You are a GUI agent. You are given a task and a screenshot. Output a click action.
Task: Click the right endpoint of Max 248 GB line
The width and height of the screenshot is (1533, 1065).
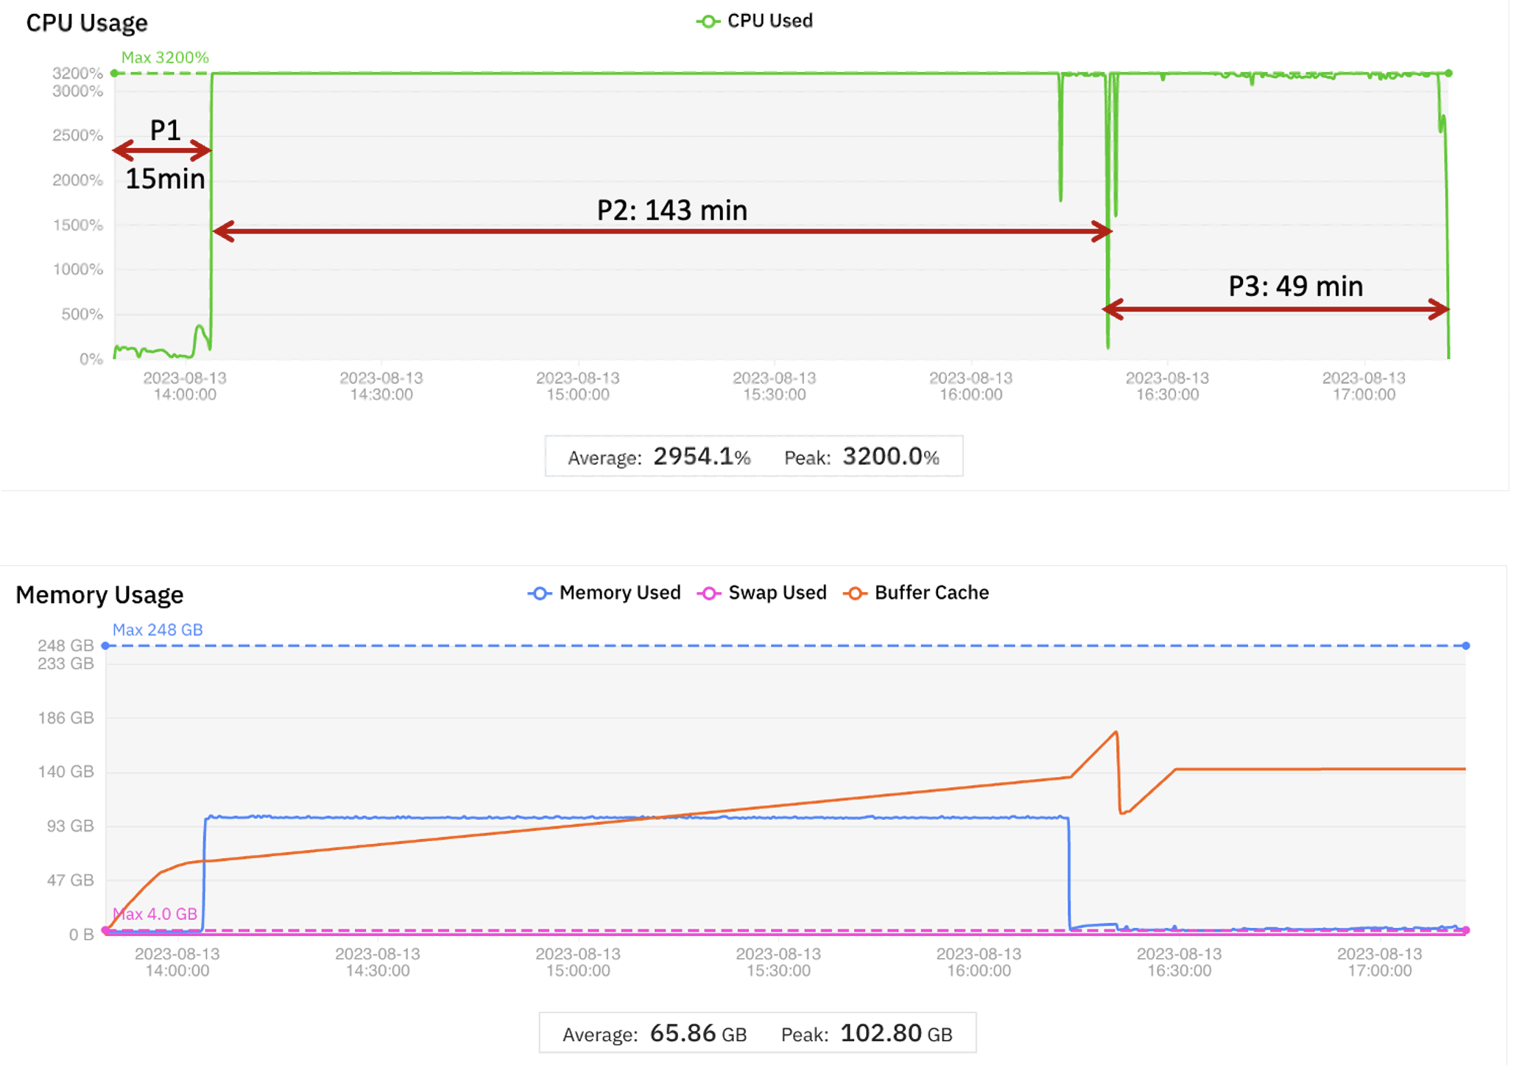pos(1466,646)
